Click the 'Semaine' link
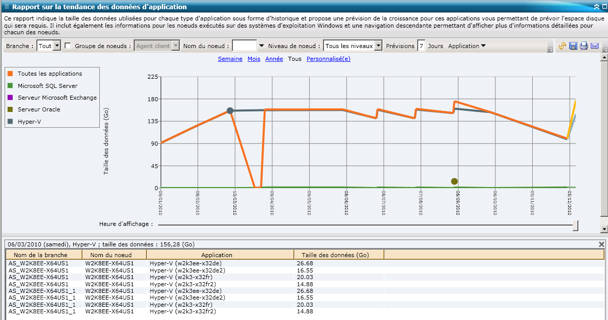The height and width of the screenshot is (320, 608). [x=230, y=59]
